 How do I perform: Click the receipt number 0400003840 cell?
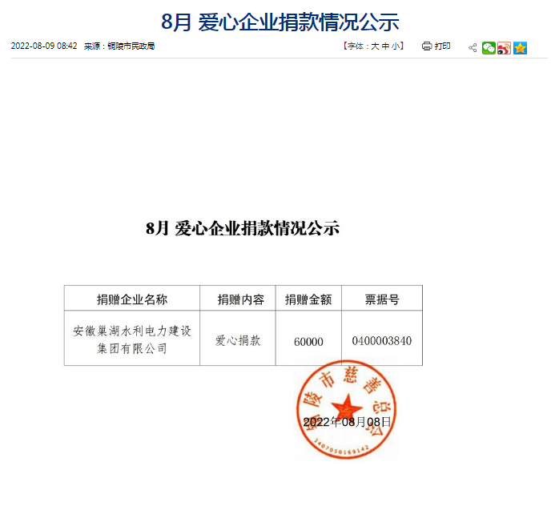click(381, 340)
